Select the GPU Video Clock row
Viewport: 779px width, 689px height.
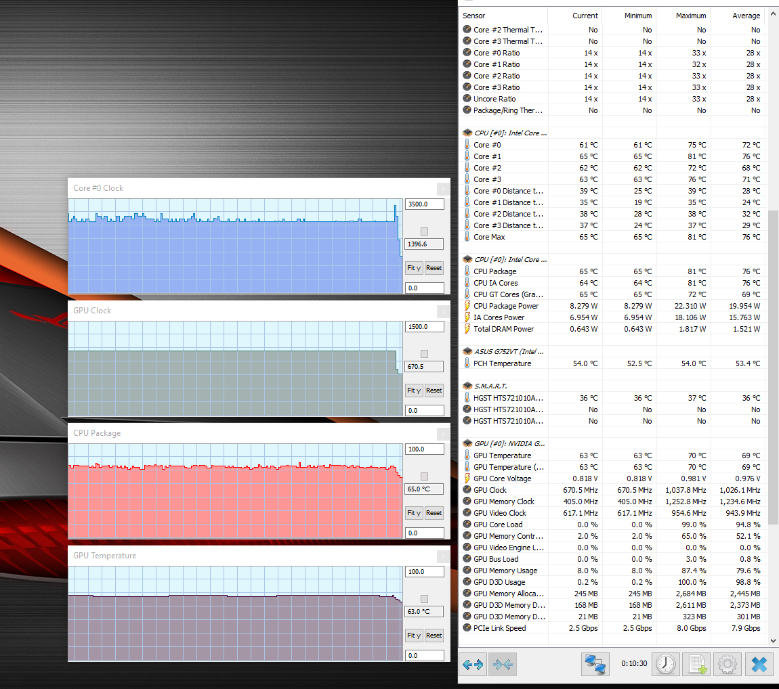pos(612,513)
